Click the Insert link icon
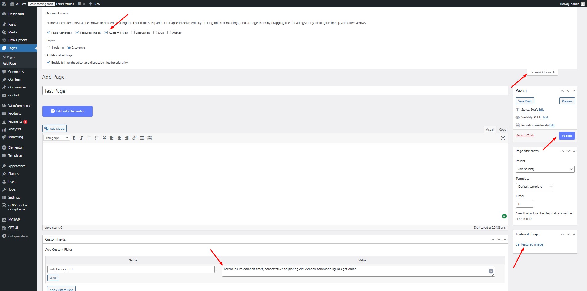 pos(134,138)
